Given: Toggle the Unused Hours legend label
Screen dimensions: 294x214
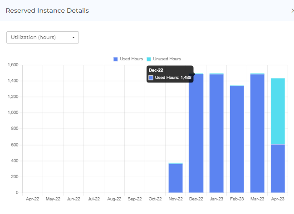Looking at the screenshot, I should point(167,59).
